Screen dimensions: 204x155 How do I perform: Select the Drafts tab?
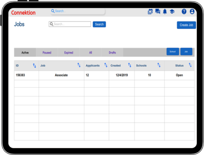(112, 53)
